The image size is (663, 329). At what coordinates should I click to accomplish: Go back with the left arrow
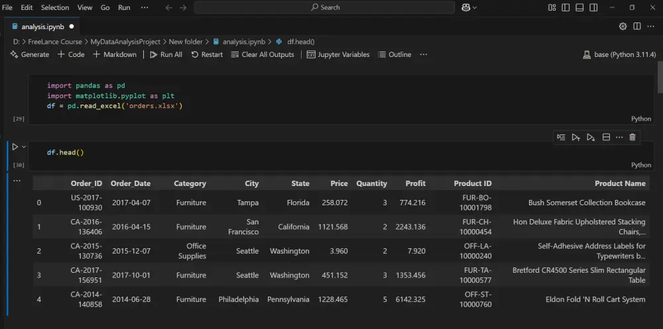[x=168, y=7]
